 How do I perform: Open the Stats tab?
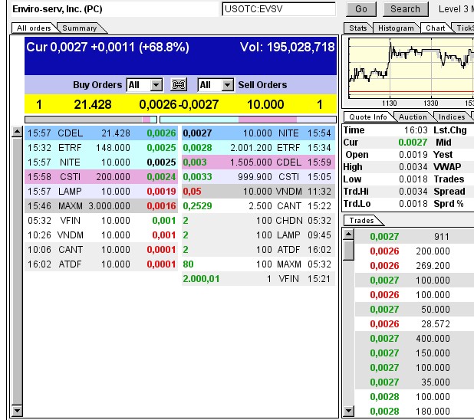point(358,28)
